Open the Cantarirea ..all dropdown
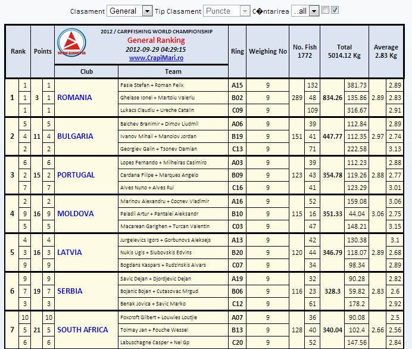 point(305,11)
